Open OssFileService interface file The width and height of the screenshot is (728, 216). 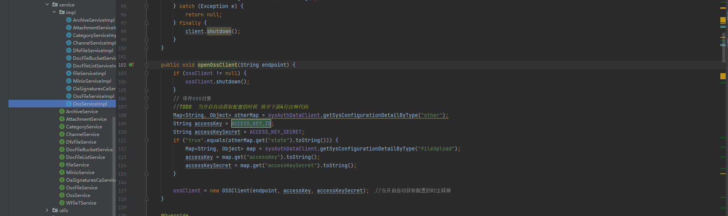[82, 187]
